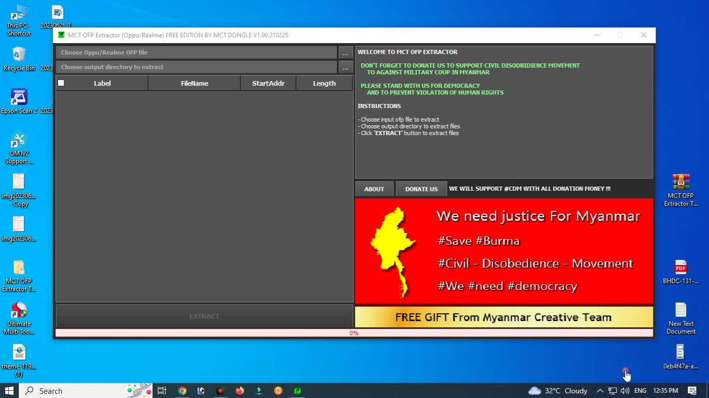This screenshot has width=709, height=398.
Task: Open the 32°C Cloudy weather widget
Action: [x=558, y=391]
